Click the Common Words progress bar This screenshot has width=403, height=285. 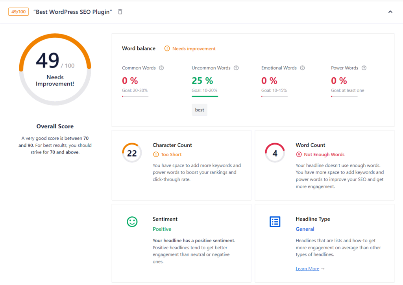(135, 96)
